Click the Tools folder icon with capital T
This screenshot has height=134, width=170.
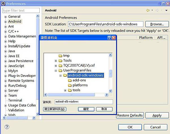(x=60, y=61)
